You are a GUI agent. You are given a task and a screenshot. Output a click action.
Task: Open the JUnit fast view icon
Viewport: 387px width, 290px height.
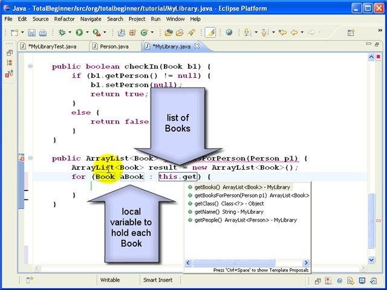(10, 74)
